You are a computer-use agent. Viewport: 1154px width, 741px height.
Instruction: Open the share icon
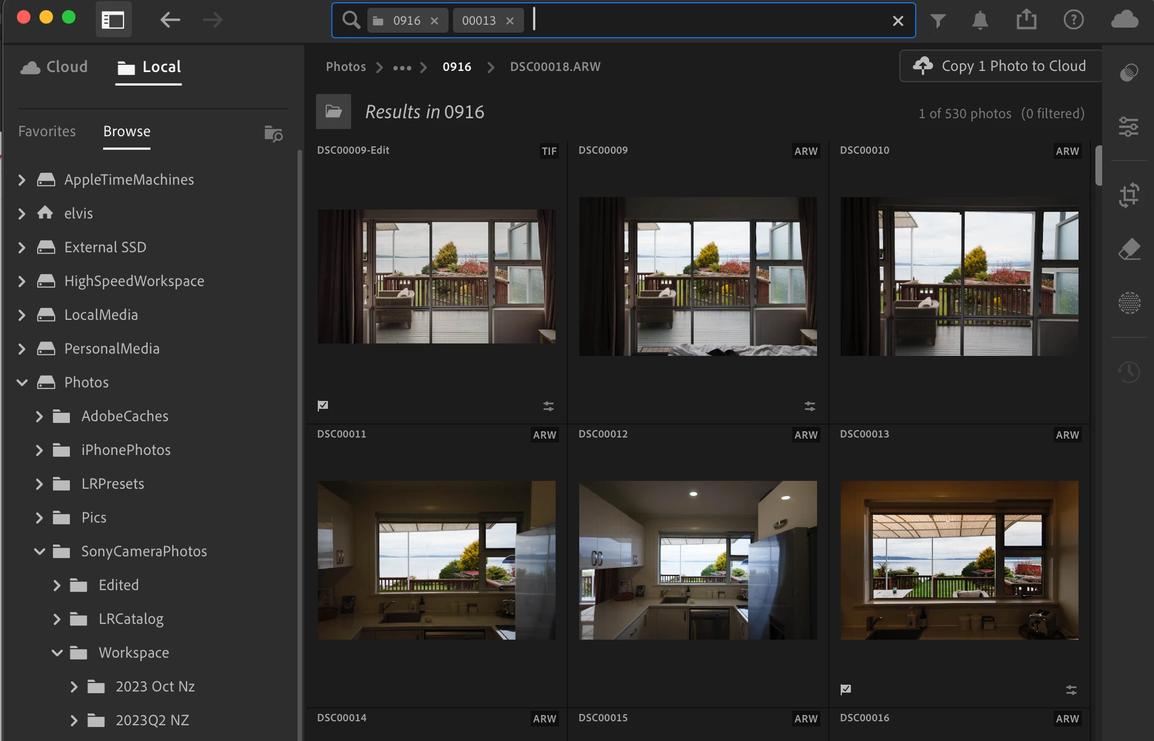[1026, 20]
